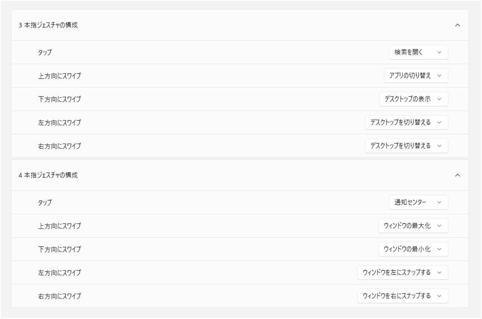Click the three-finger 上方向にスワイプ row label
This screenshot has height=319, width=482.
(x=59, y=76)
